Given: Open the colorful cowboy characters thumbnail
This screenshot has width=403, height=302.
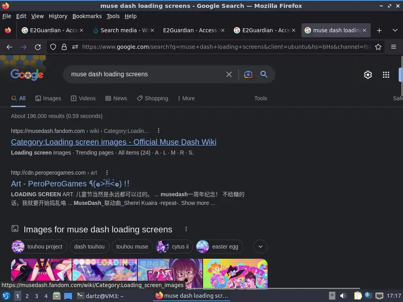Looking at the screenshot, I should tap(235, 273).
